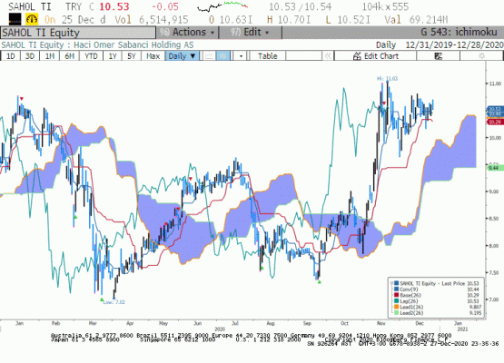Click the annotation pencil toolbar icon
Image resolution: width=504 pixels, height=363 pixels.
439,56
